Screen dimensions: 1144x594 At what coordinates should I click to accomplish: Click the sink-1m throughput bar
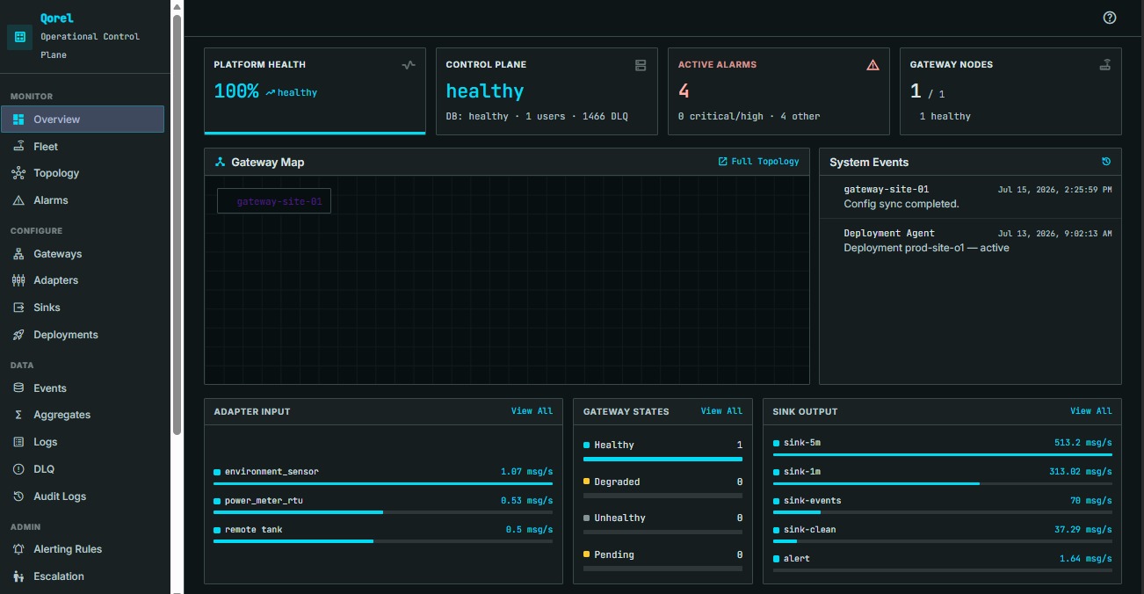tap(942, 483)
